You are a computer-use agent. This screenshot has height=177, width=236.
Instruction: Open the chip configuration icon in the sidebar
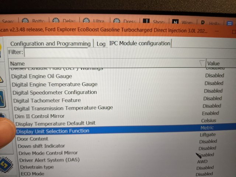coord(6,165)
